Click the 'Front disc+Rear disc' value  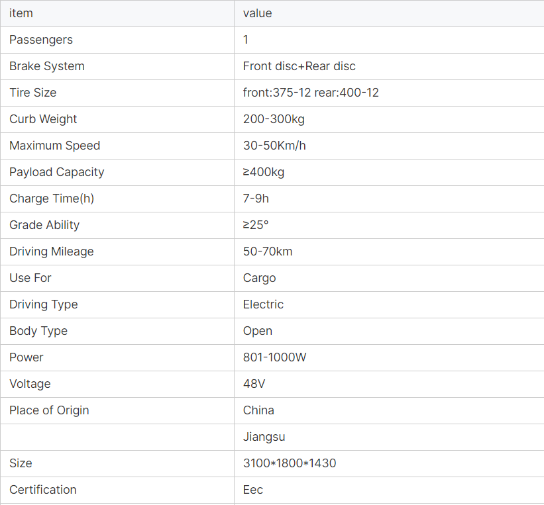299,66
